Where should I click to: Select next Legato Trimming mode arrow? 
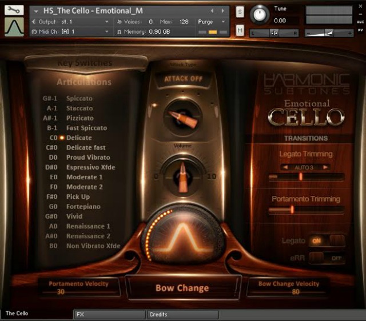(325, 167)
